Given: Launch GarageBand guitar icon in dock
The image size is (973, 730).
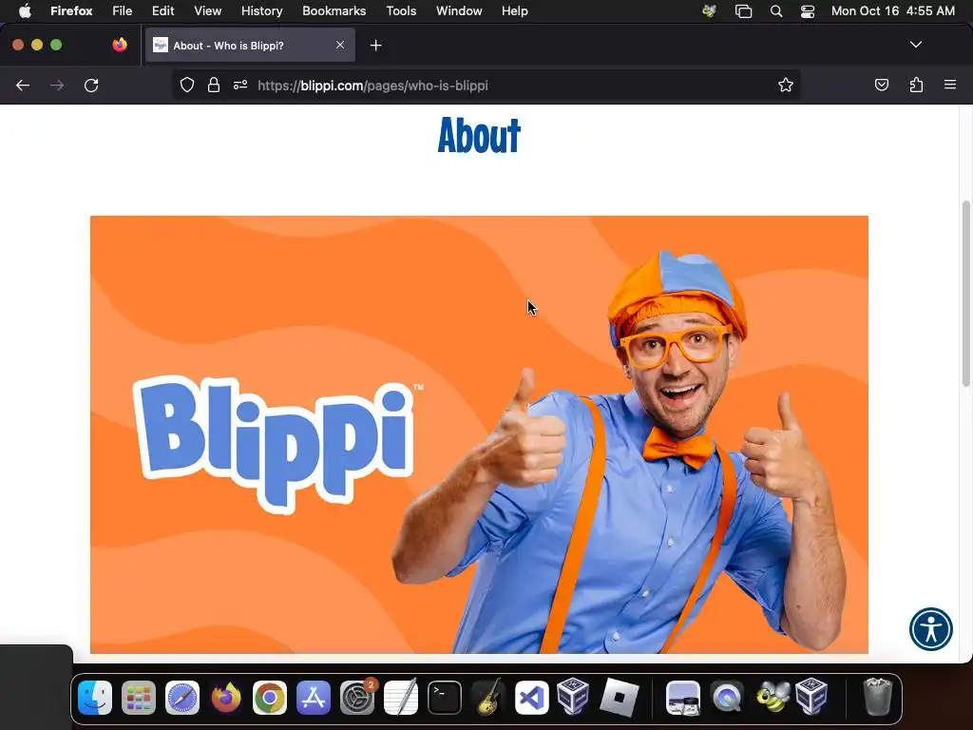Looking at the screenshot, I should click(x=488, y=697).
